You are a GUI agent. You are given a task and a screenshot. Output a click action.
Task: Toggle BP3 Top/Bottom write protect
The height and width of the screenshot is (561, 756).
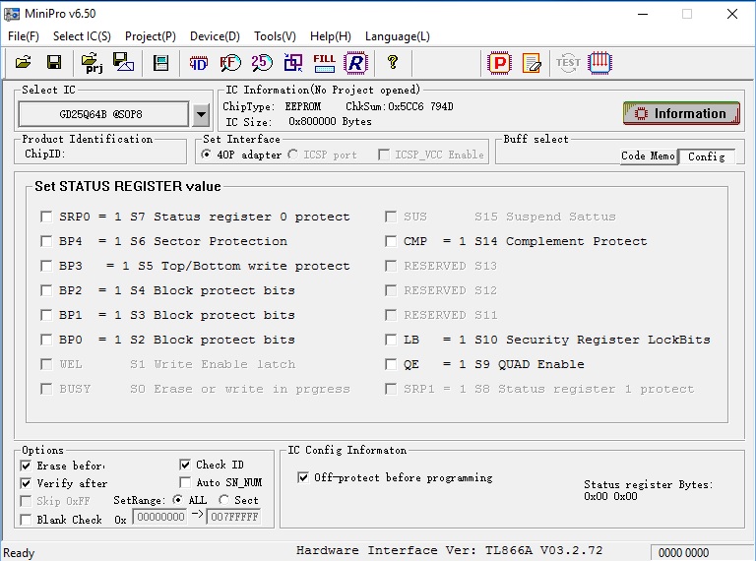pos(46,266)
